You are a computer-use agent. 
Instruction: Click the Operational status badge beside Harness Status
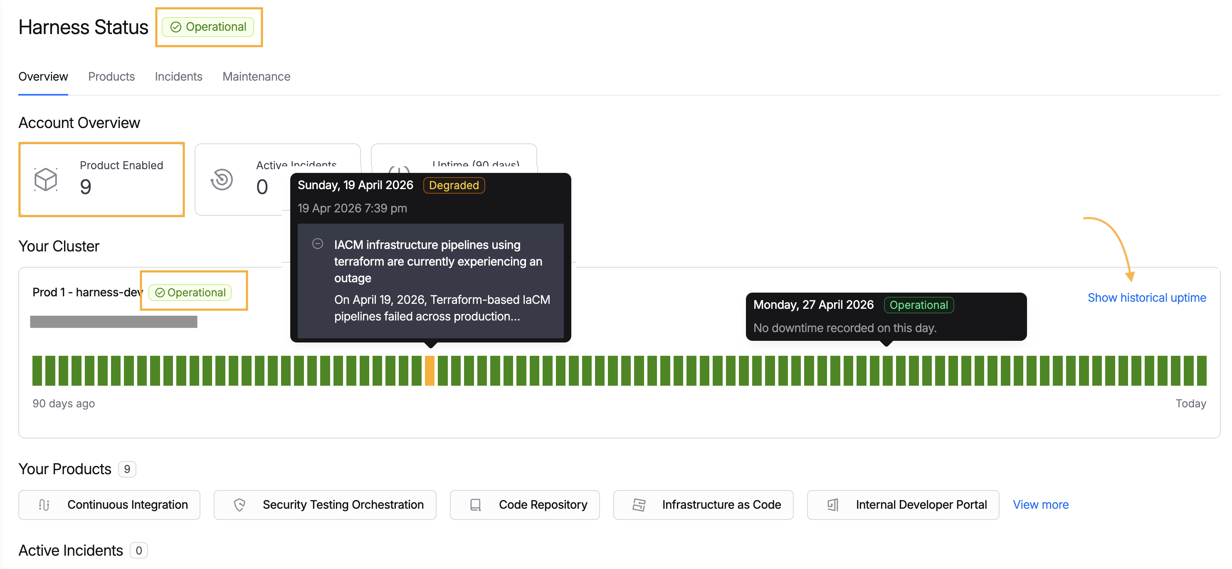tap(208, 27)
